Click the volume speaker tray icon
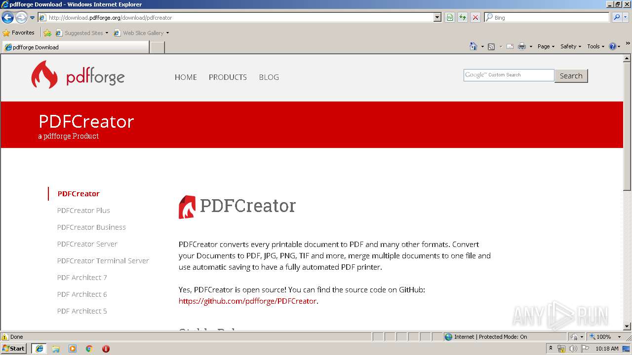The height and width of the screenshot is (355, 632). [x=573, y=349]
